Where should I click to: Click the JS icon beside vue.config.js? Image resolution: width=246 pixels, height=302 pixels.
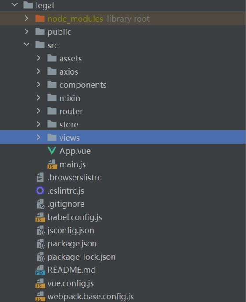40,283
